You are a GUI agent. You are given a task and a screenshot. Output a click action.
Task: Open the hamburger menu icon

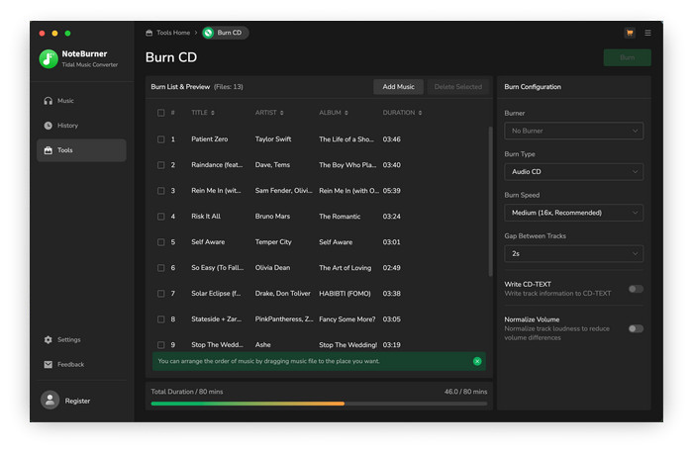click(x=647, y=33)
